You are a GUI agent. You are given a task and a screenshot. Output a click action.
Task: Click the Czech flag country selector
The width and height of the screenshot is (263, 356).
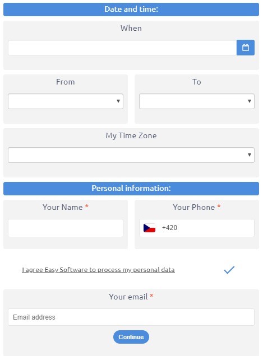(149, 228)
